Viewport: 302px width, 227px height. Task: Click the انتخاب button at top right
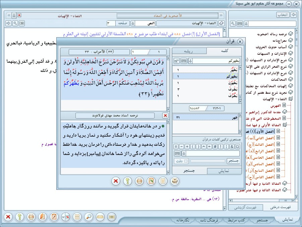[x=283, y=15]
